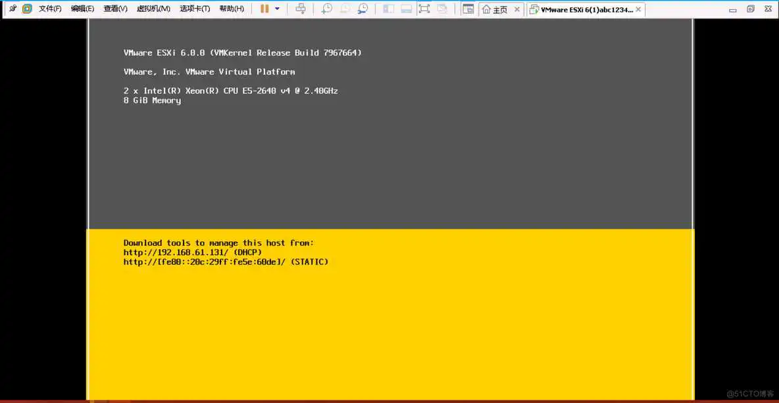Click the thumbnail bar view icon
Viewport: 779px width, 403px height.
(x=407, y=9)
